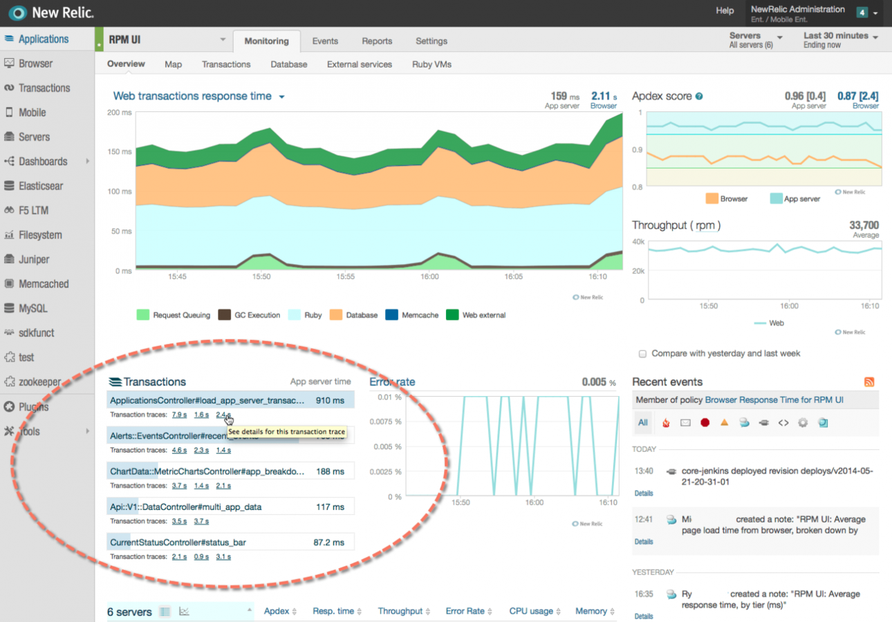
Task: Switch to the Settings tab
Action: pyautogui.click(x=431, y=41)
